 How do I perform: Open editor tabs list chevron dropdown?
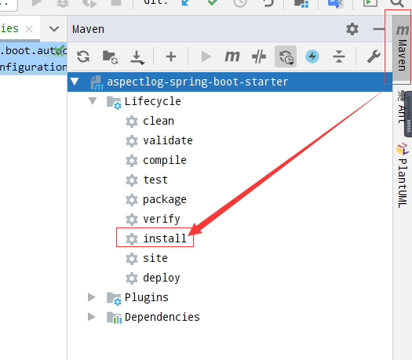(54, 29)
